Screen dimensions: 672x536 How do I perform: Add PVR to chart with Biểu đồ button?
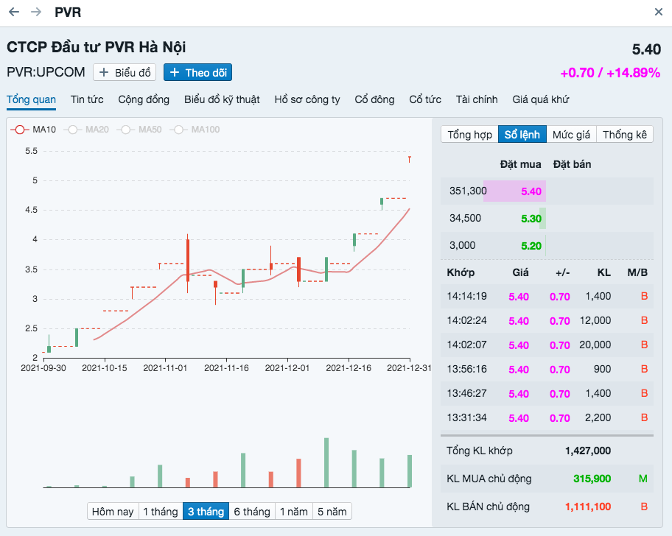125,72
